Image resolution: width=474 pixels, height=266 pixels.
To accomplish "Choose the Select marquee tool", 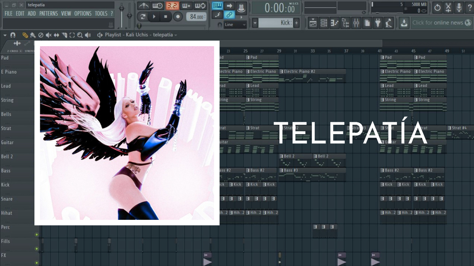I will coord(72,35).
